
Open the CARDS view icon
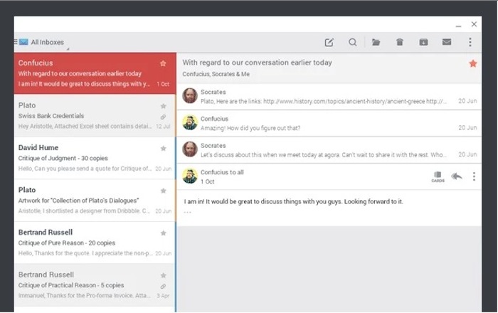pos(438,176)
